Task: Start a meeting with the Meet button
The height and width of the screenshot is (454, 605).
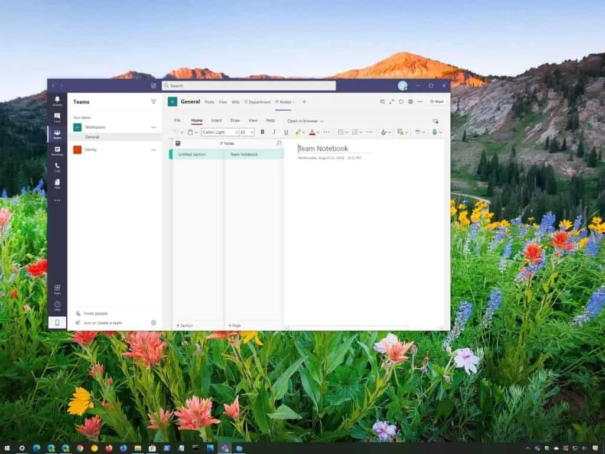Action: pyautogui.click(x=437, y=101)
